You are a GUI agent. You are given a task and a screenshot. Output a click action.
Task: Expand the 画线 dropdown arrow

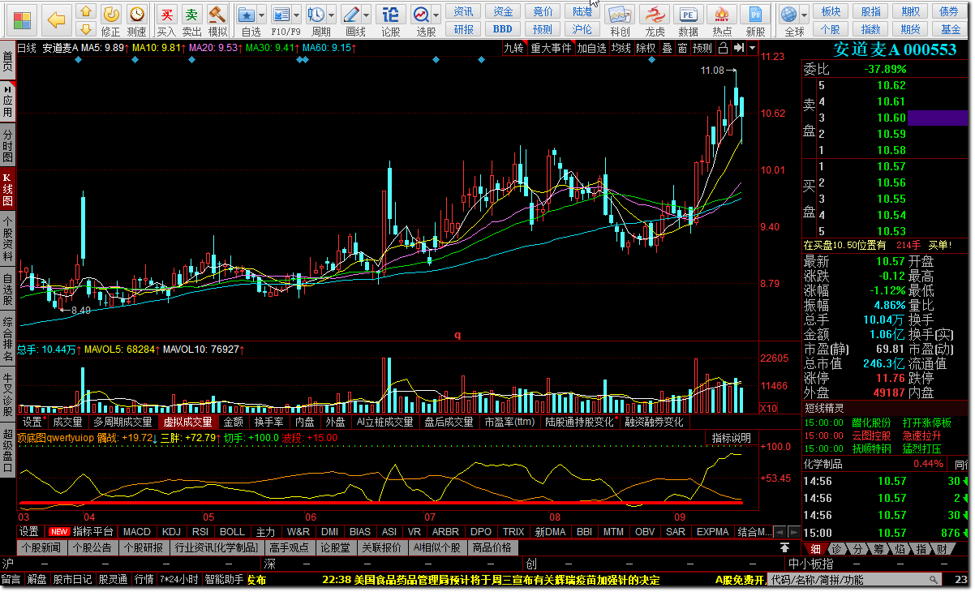[367, 15]
